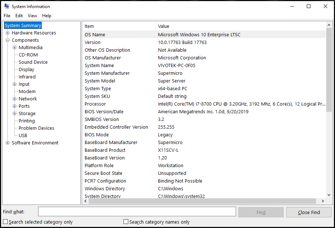Select the Software Environment category label
This screenshot has height=228, width=335.
[x=35, y=143]
